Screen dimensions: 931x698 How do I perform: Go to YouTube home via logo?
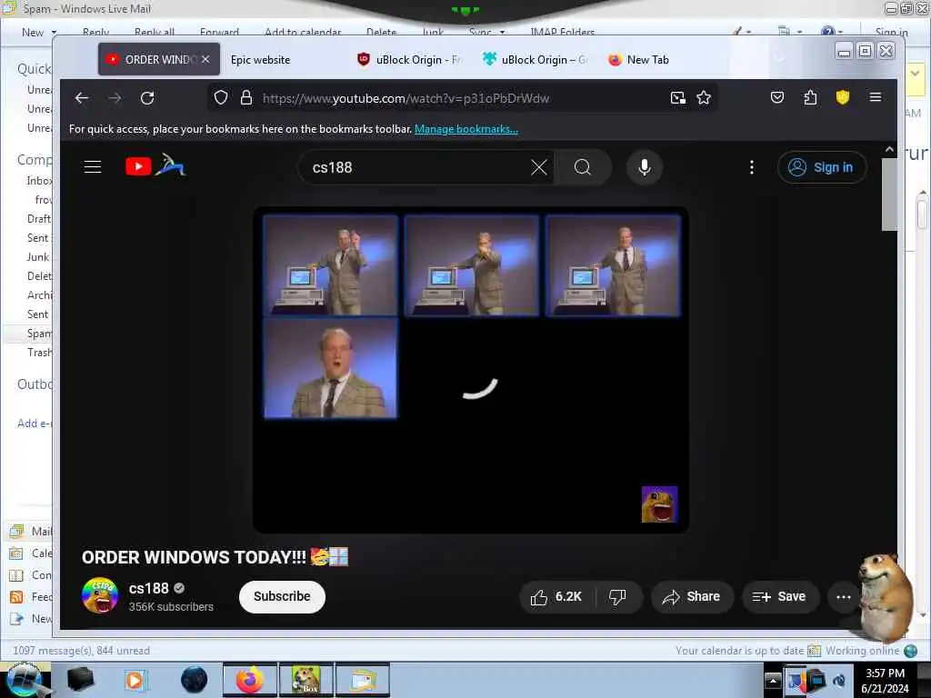pyautogui.click(x=155, y=166)
